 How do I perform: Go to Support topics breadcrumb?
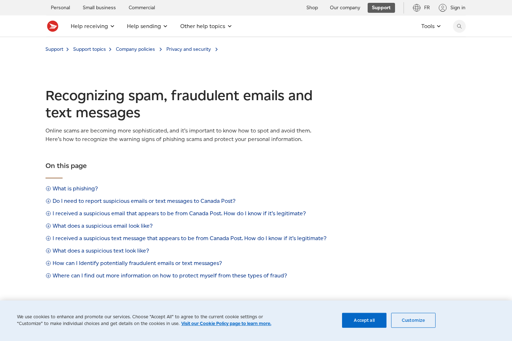pyautogui.click(x=90, y=49)
